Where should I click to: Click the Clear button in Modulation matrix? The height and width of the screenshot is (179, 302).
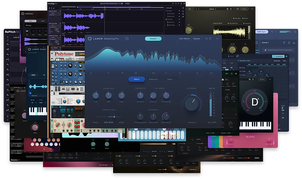284,61
